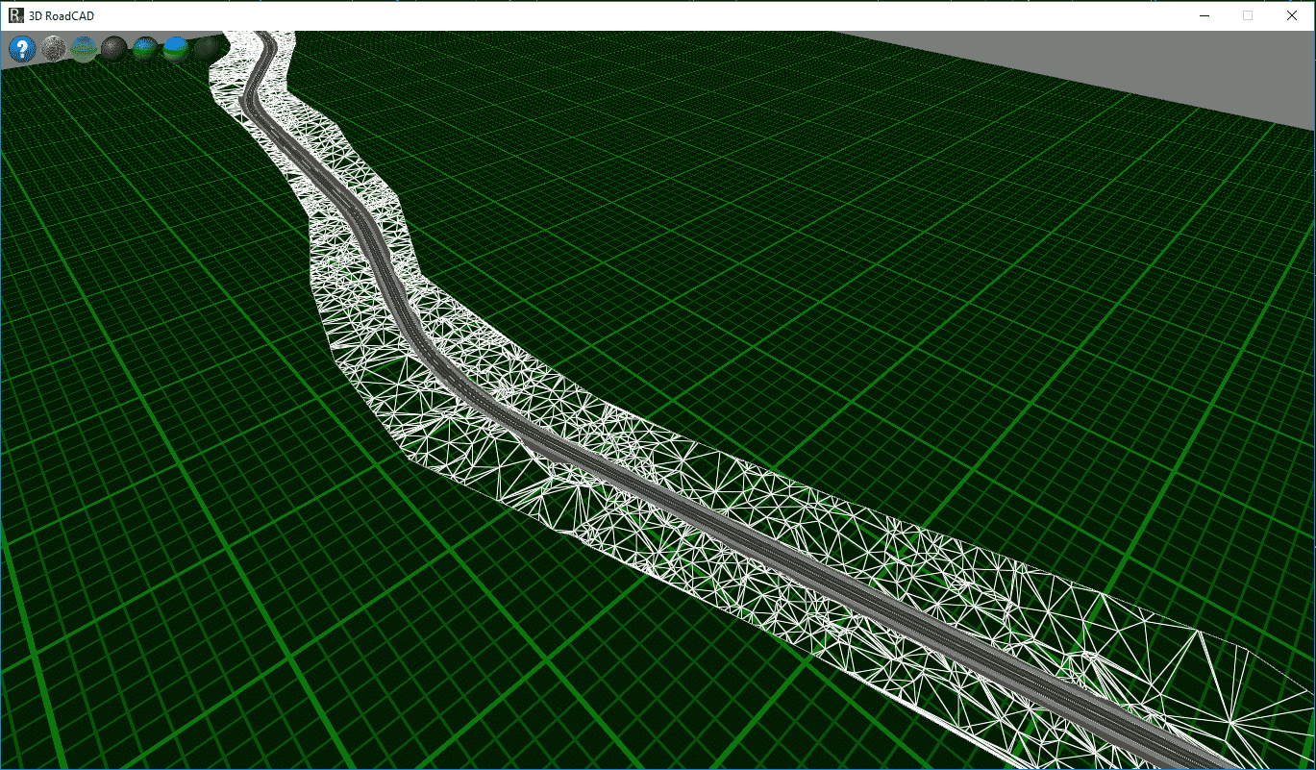The height and width of the screenshot is (770, 1316).
Task: Click the greyed-out maximize button
Action: click(1248, 15)
